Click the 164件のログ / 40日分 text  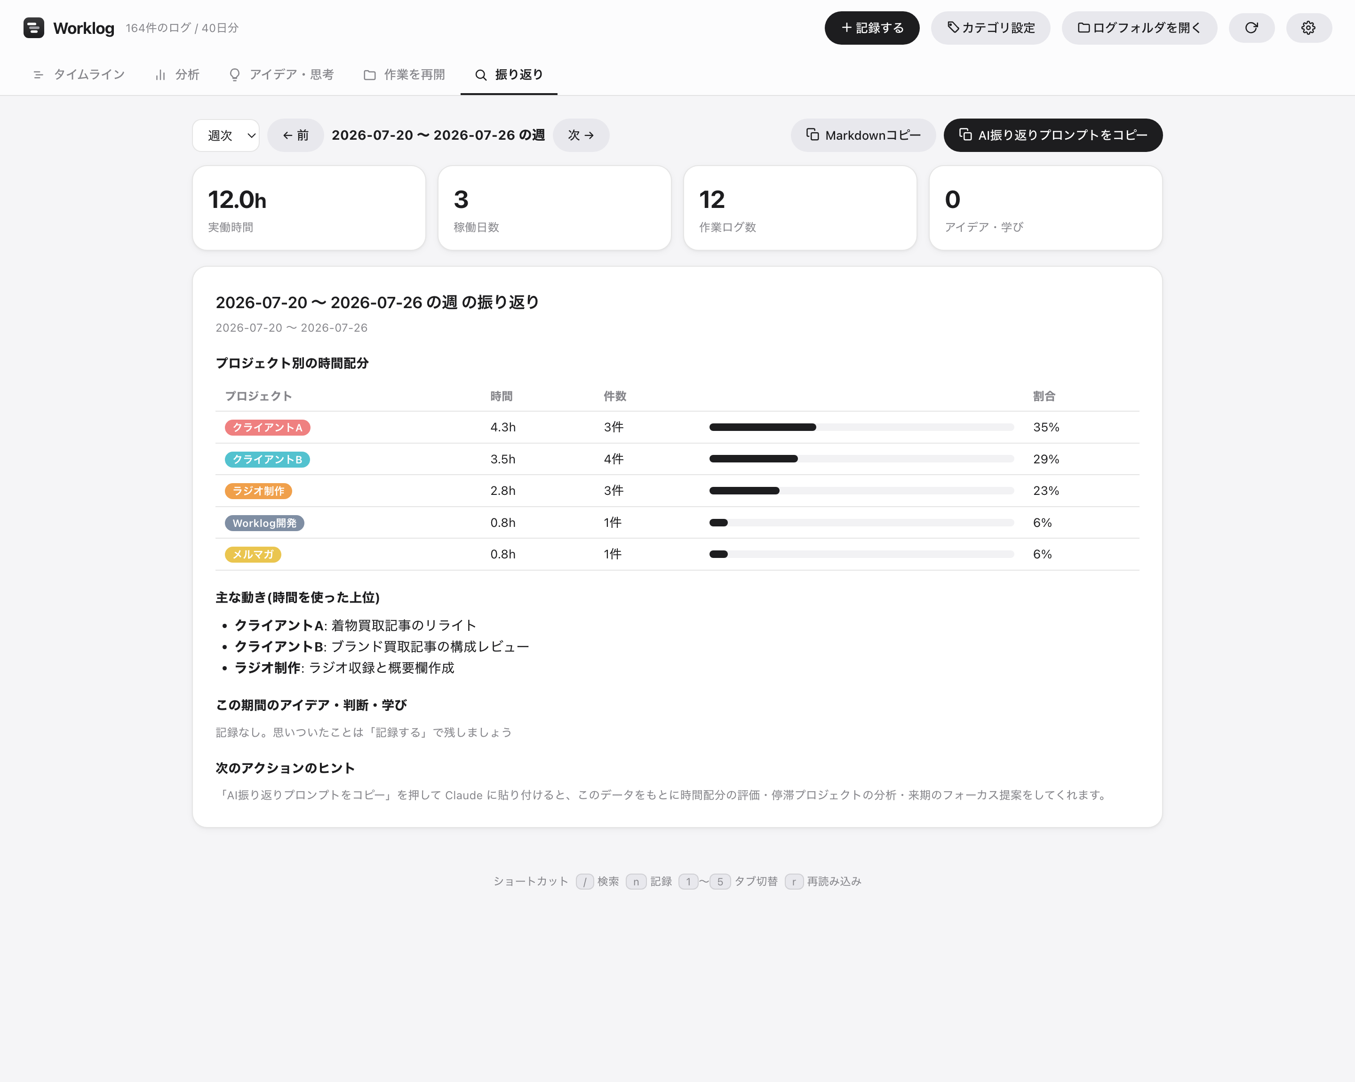182,28
